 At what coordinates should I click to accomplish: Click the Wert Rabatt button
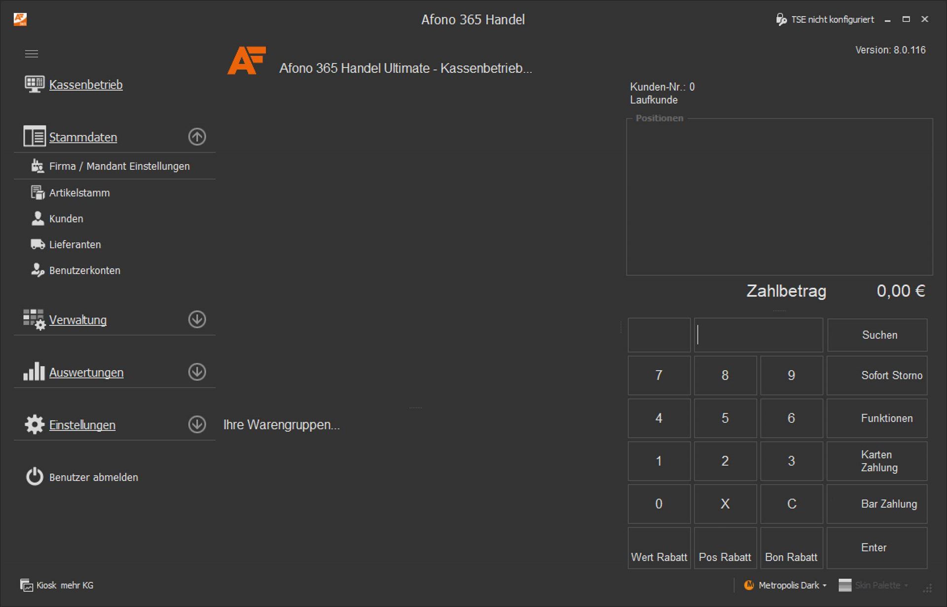click(659, 548)
